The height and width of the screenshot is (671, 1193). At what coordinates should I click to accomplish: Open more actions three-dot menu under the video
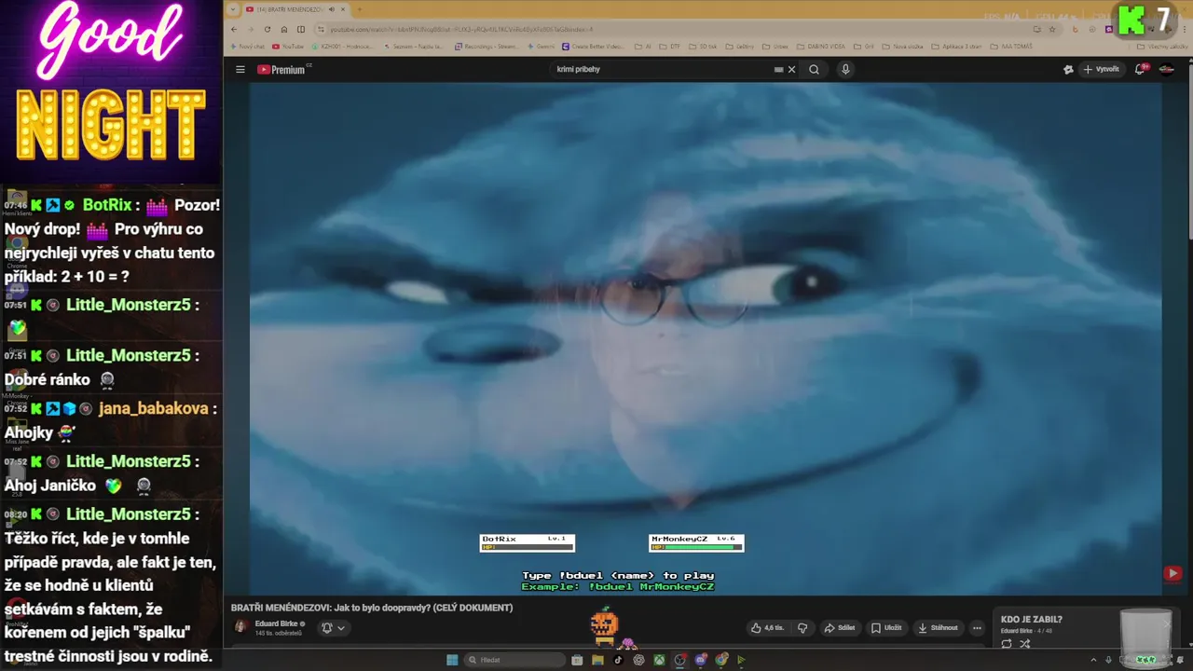click(977, 628)
